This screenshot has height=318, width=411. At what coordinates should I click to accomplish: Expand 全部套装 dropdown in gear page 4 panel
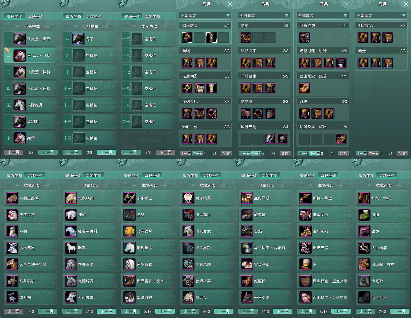(381, 16)
